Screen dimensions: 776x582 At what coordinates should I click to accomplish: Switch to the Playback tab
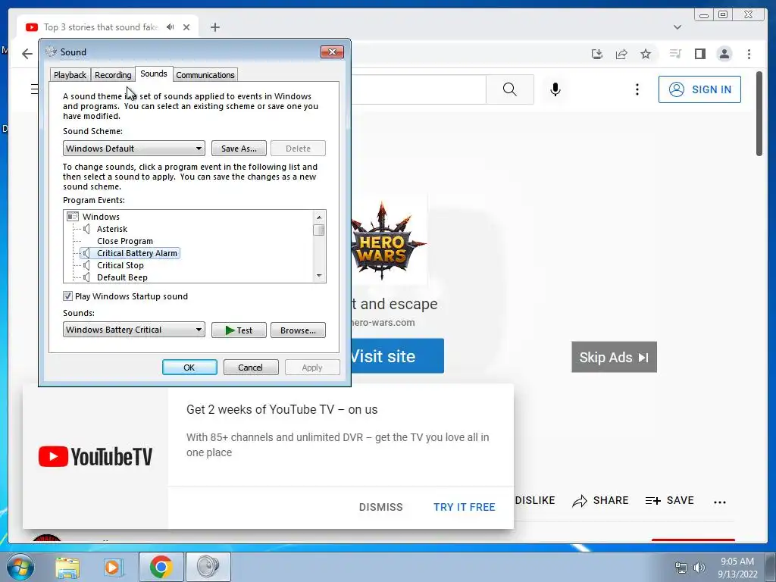[x=70, y=75]
